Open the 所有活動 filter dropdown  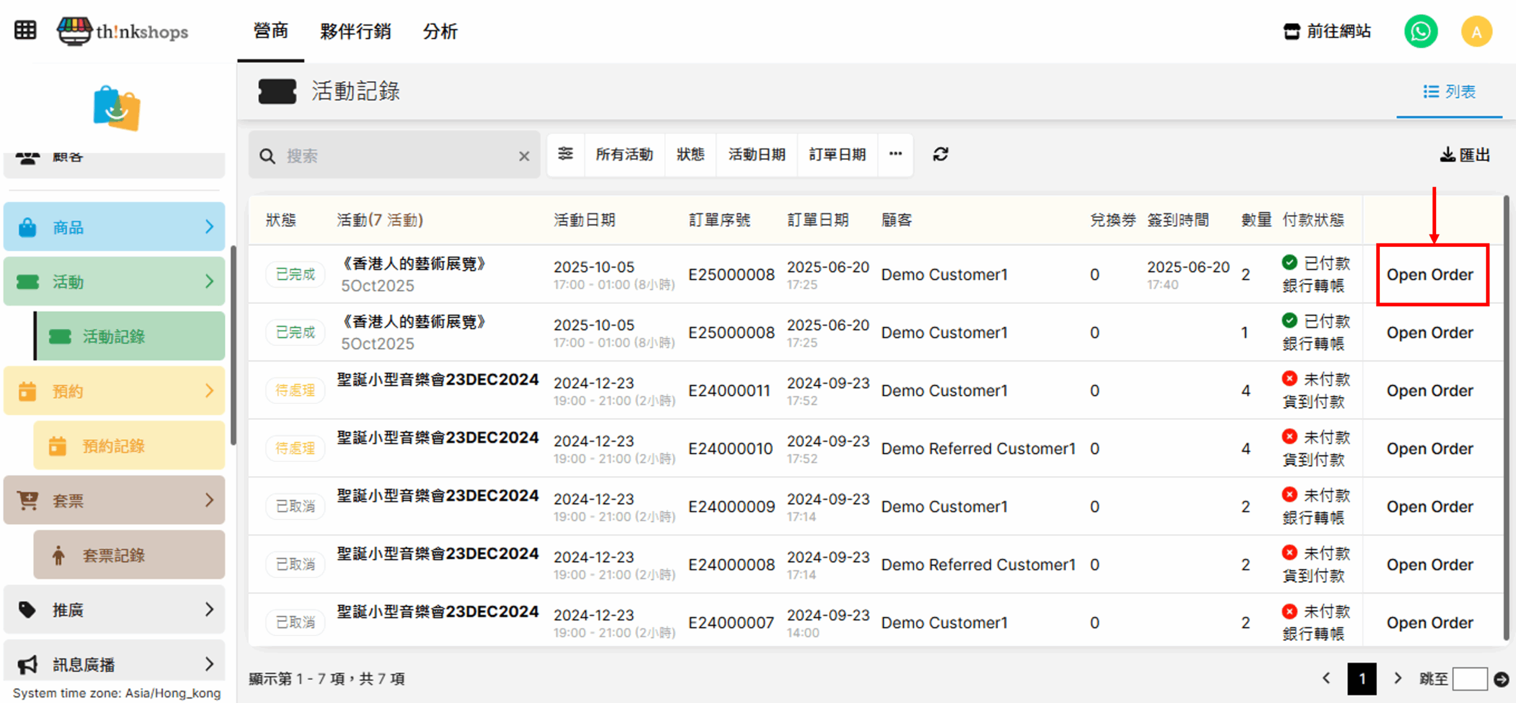point(624,155)
